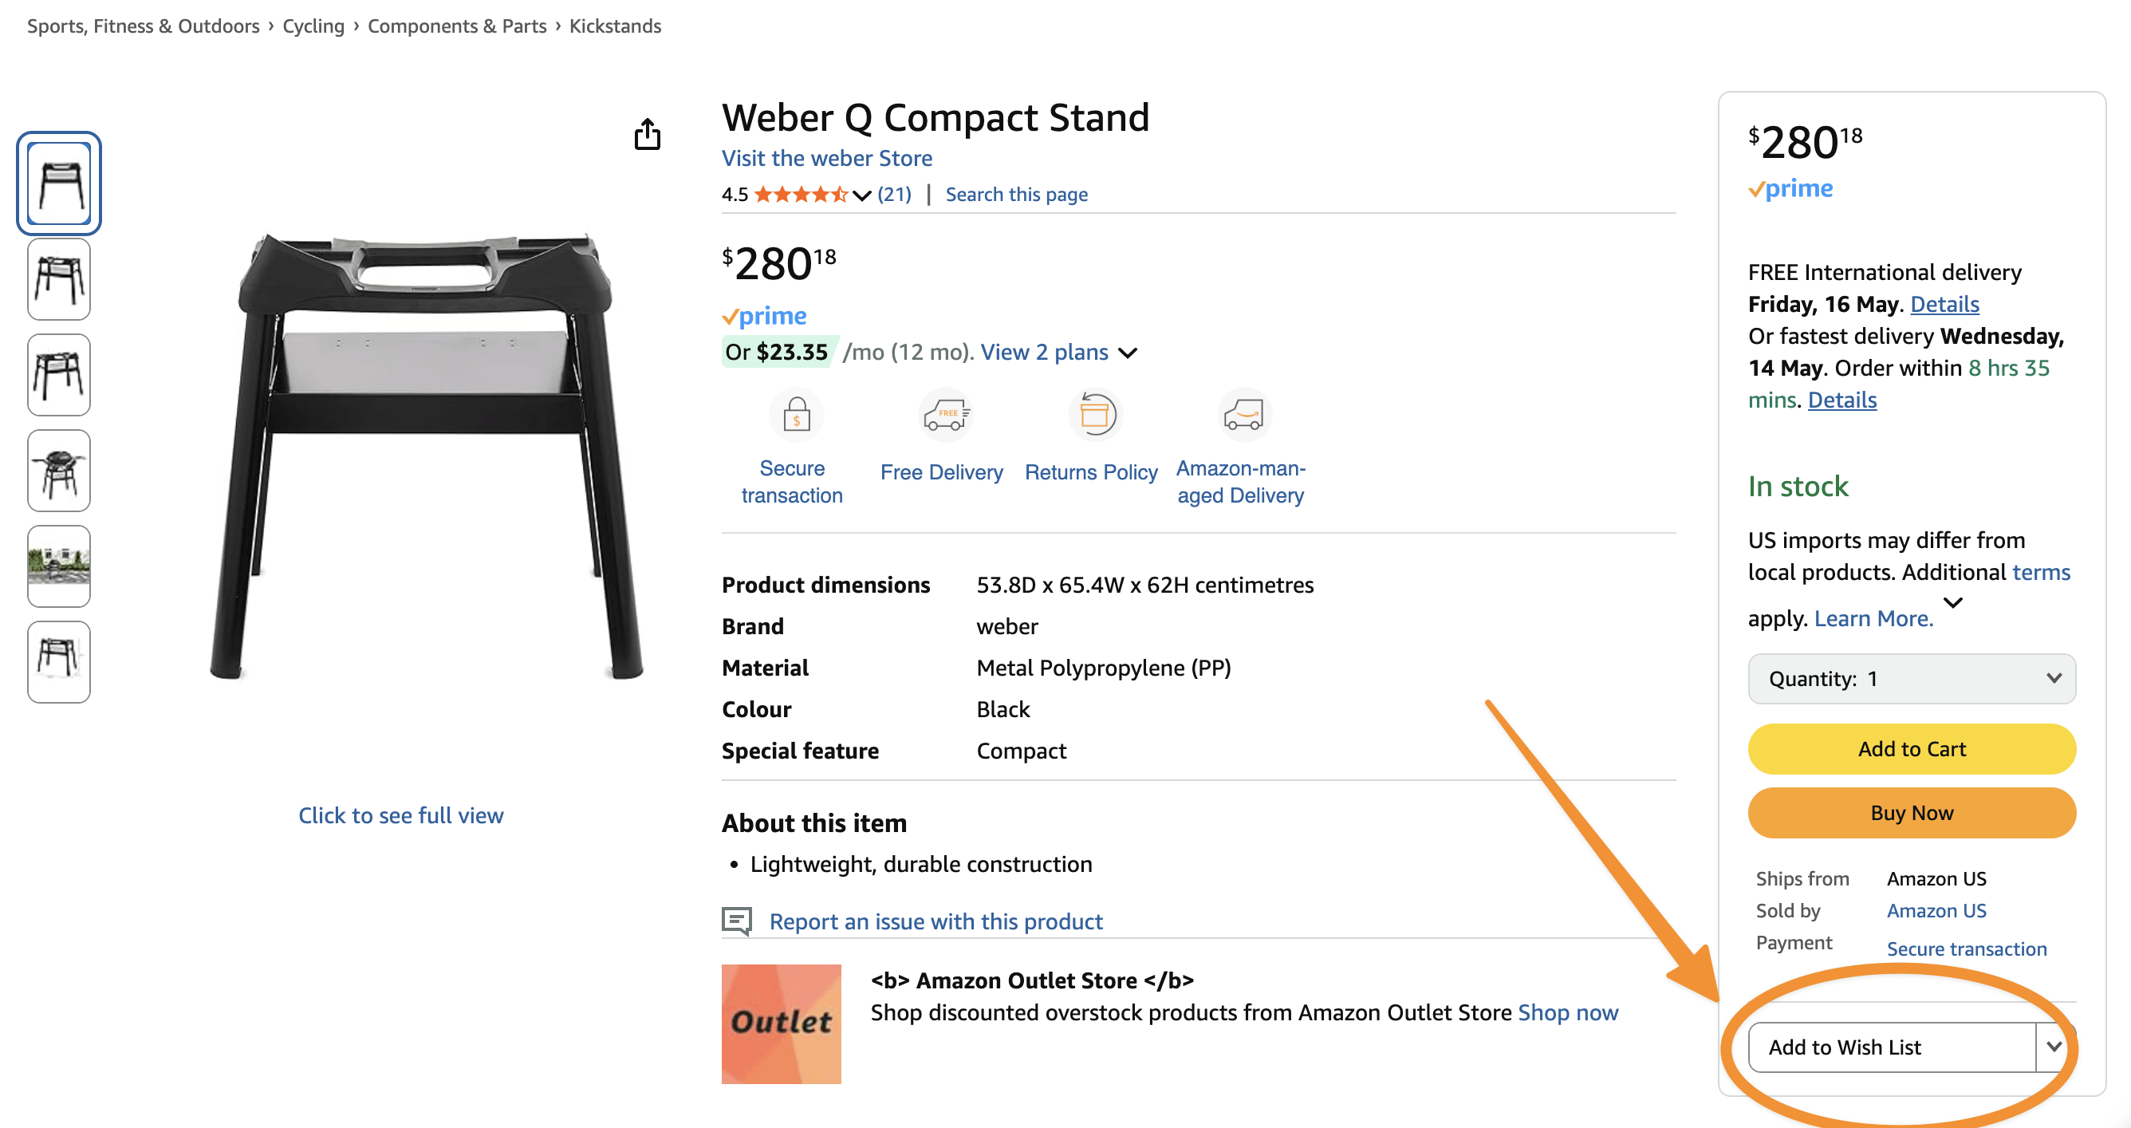Click the Buy Now button
The image size is (2131, 1128).
pyautogui.click(x=1912, y=813)
